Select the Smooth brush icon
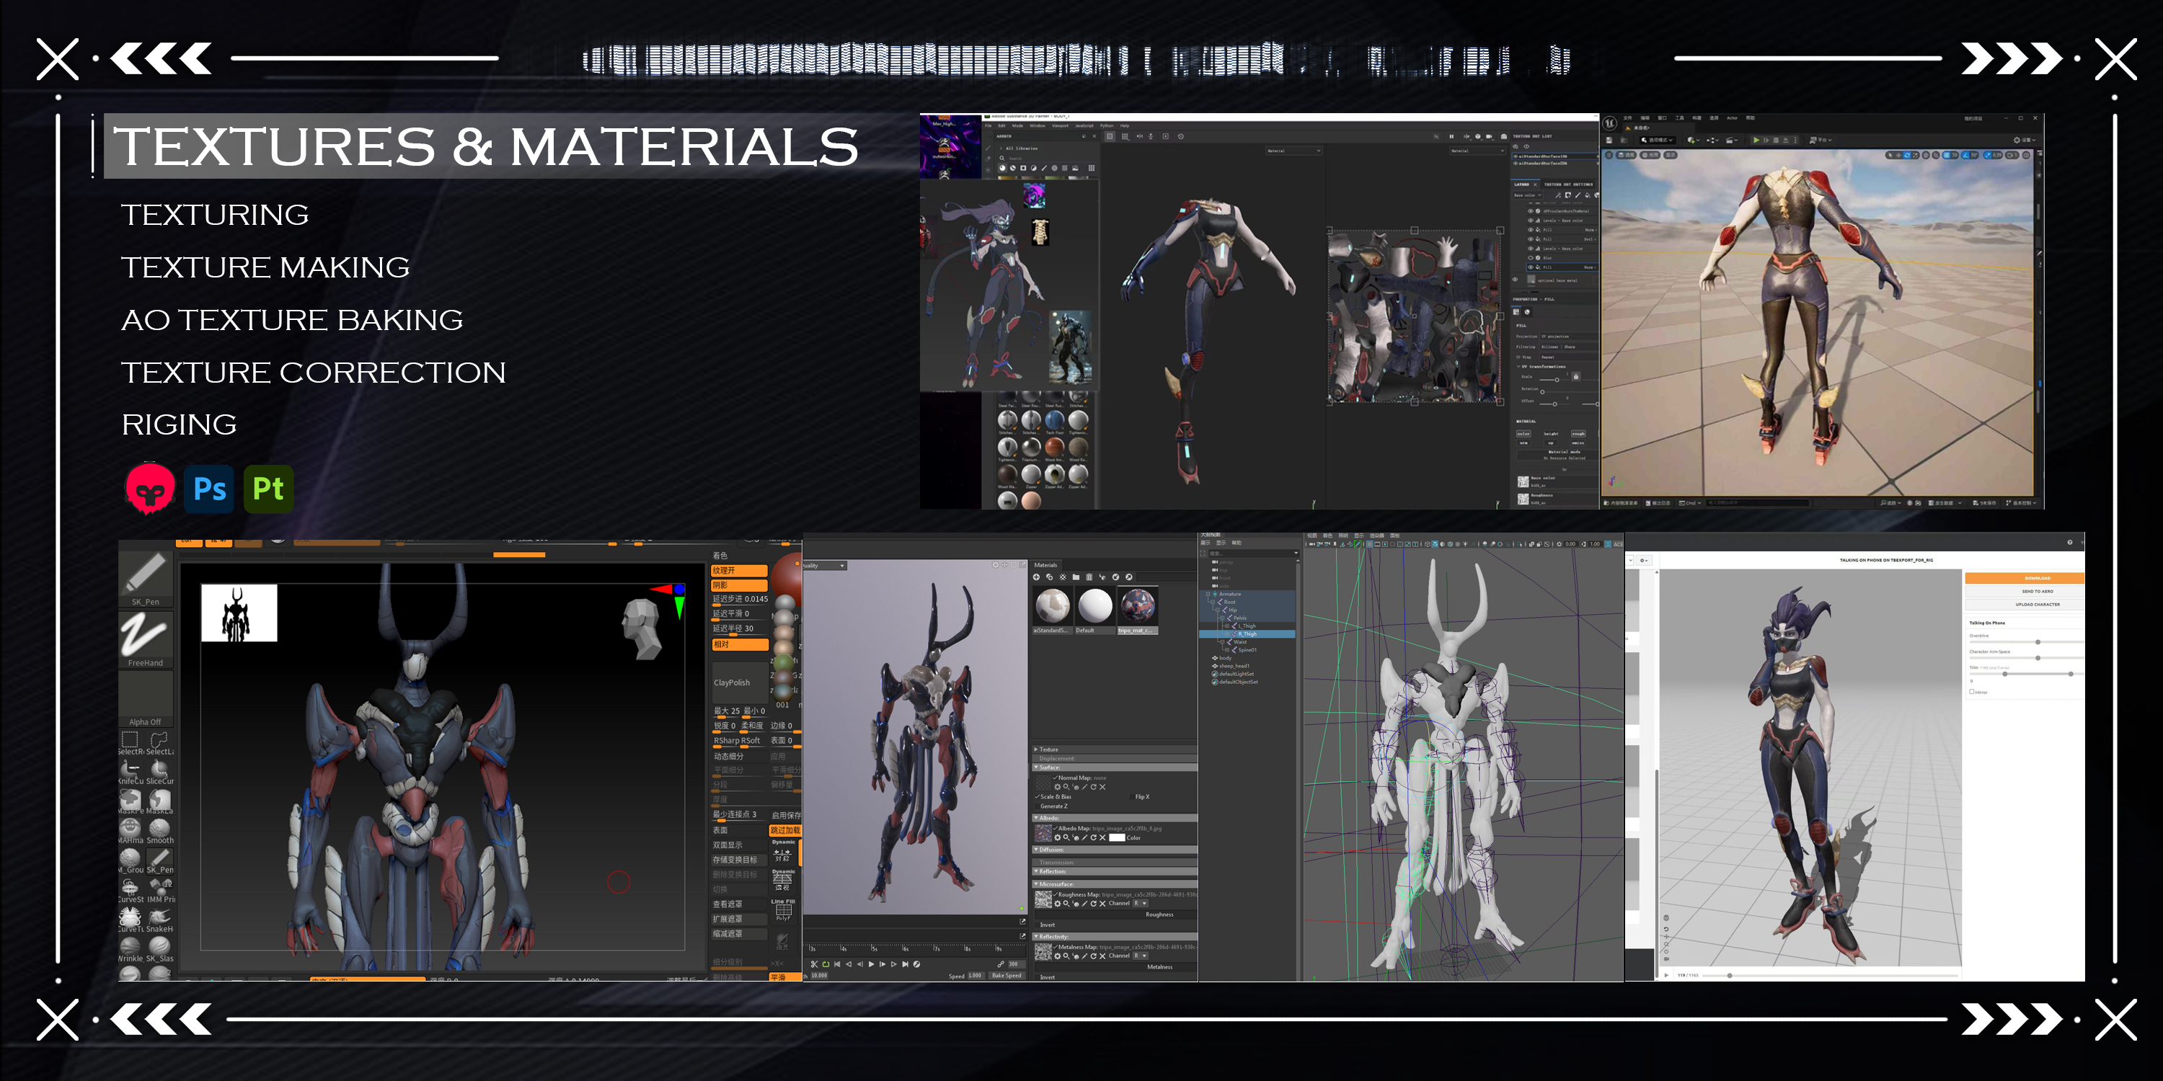The image size is (2163, 1081). tap(159, 828)
